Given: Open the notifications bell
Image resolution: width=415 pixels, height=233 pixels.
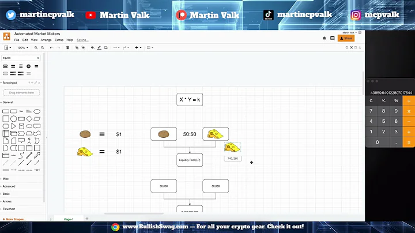Looking at the screenshot, I should tap(325, 39).
